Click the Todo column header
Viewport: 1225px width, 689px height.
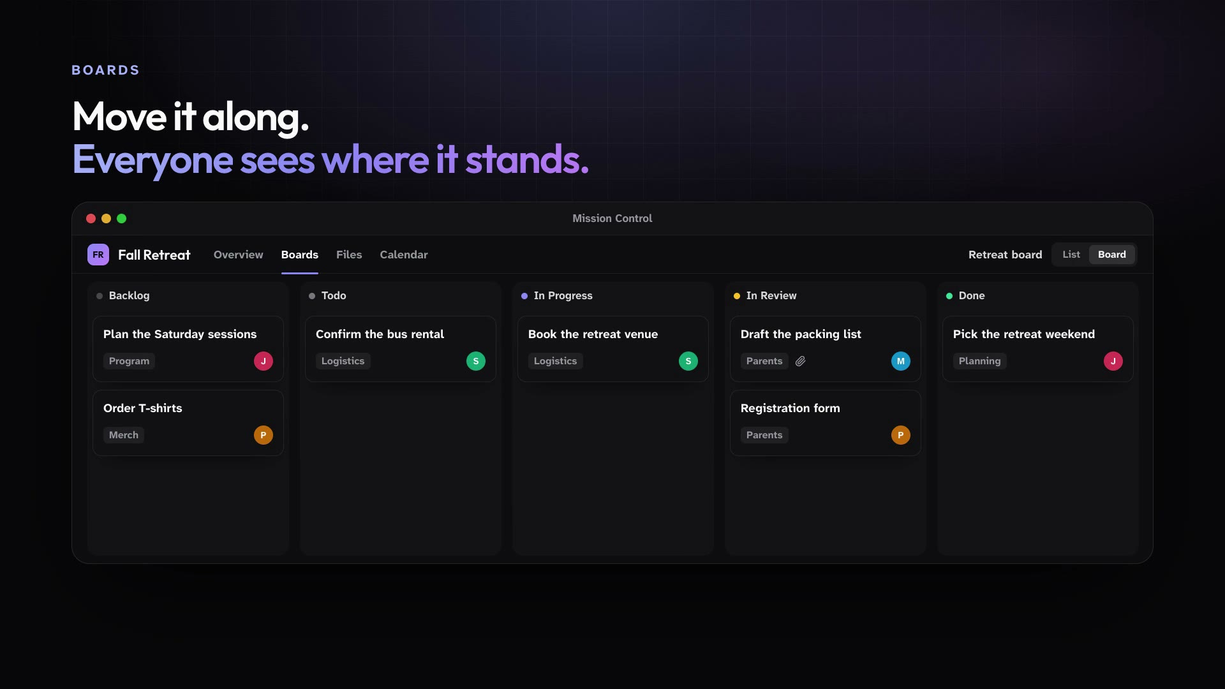click(327, 295)
